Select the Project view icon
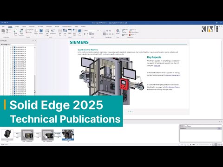223x167 pixels. [x=41, y=32]
